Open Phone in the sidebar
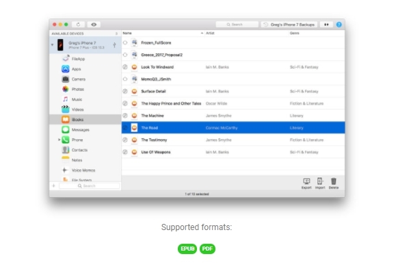Viewport: 398px width, 265px height. click(x=85, y=140)
